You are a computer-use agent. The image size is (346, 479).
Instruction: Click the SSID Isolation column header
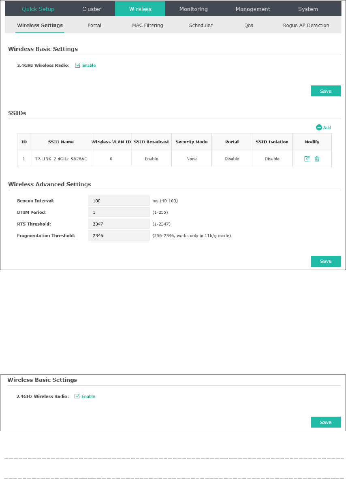pyautogui.click(x=272, y=142)
